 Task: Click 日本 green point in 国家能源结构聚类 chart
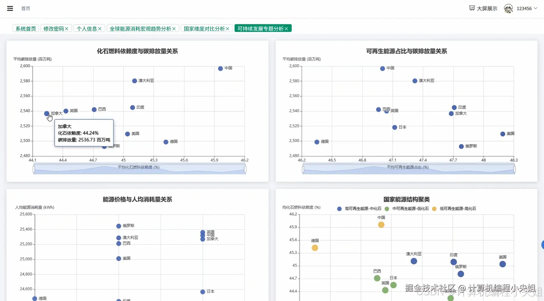pyautogui.click(x=394, y=285)
